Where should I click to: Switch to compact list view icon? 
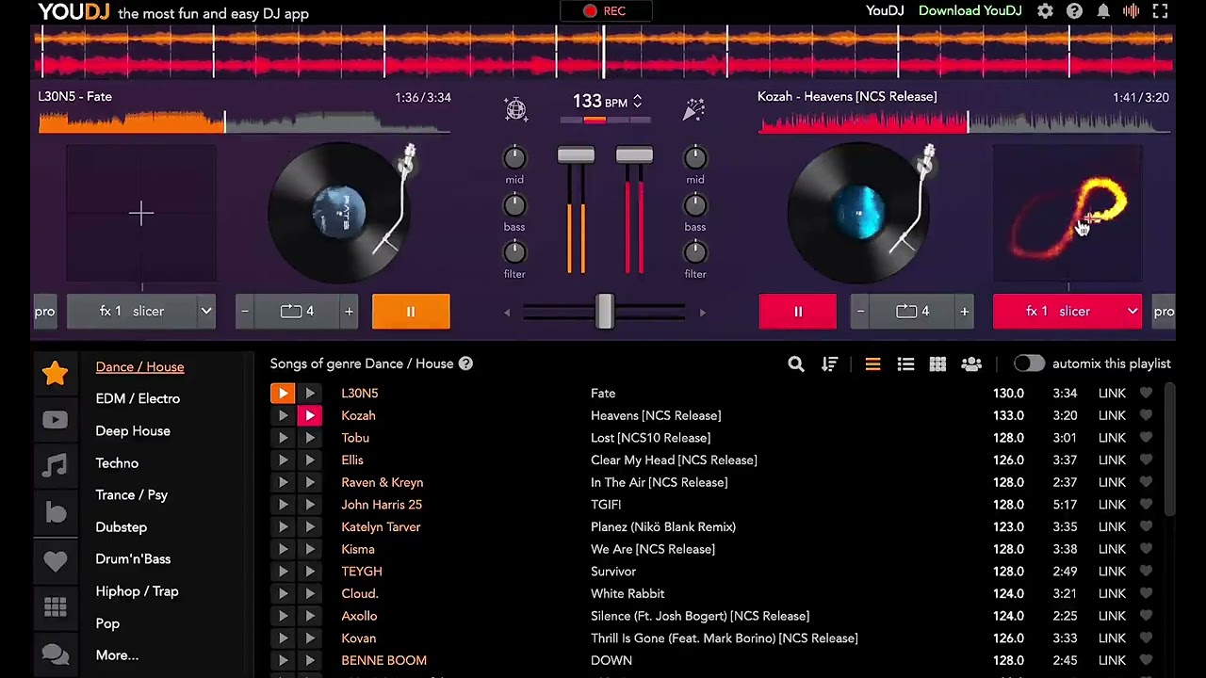(872, 364)
